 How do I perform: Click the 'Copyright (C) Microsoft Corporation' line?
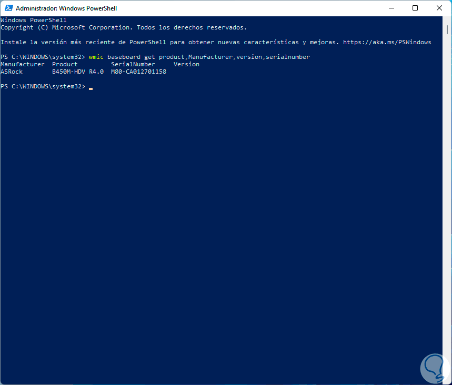124,27
